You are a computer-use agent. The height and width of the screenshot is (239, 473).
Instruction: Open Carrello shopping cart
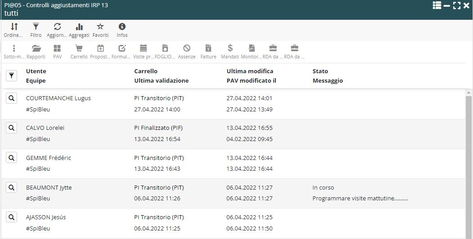pos(79,52)
